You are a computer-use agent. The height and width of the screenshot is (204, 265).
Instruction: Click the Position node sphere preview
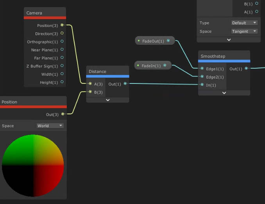pos(33,165)
